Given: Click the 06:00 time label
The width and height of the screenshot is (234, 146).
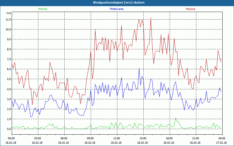Looking at the screenshot, I should pyautogui.click(x=64, y=138).
